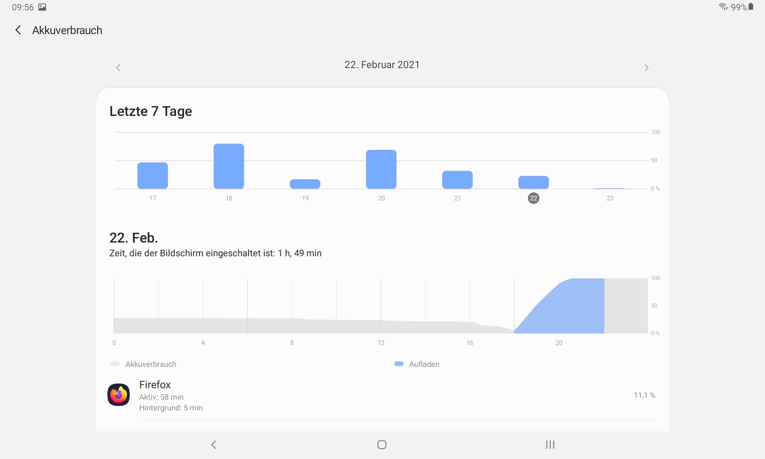This screenshot has height=459, width=765.
Task: Tap the Letzte 7 Tage heading
Action: point(151,111)
